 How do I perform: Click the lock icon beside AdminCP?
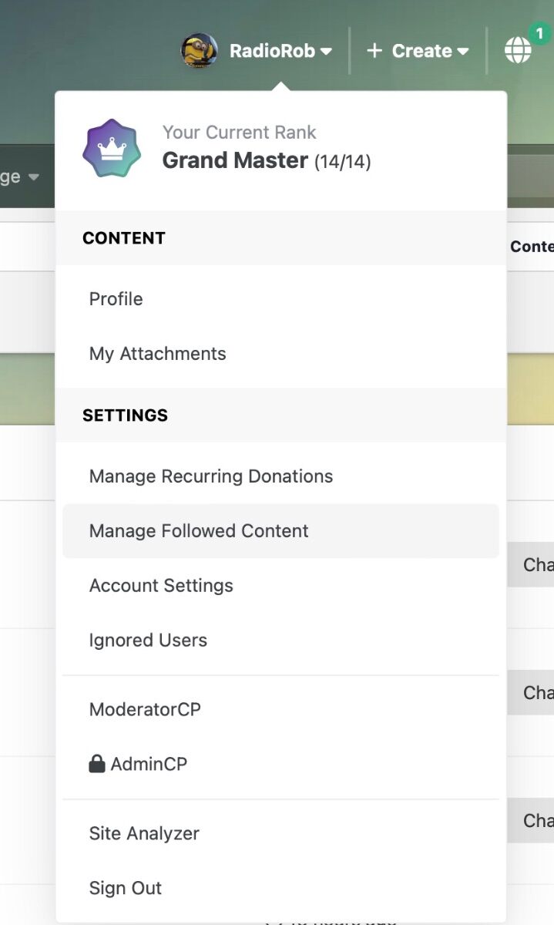click(96, 764)
